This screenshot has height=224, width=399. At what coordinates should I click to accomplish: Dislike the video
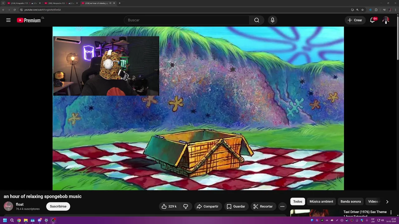(x=185, y=206)
